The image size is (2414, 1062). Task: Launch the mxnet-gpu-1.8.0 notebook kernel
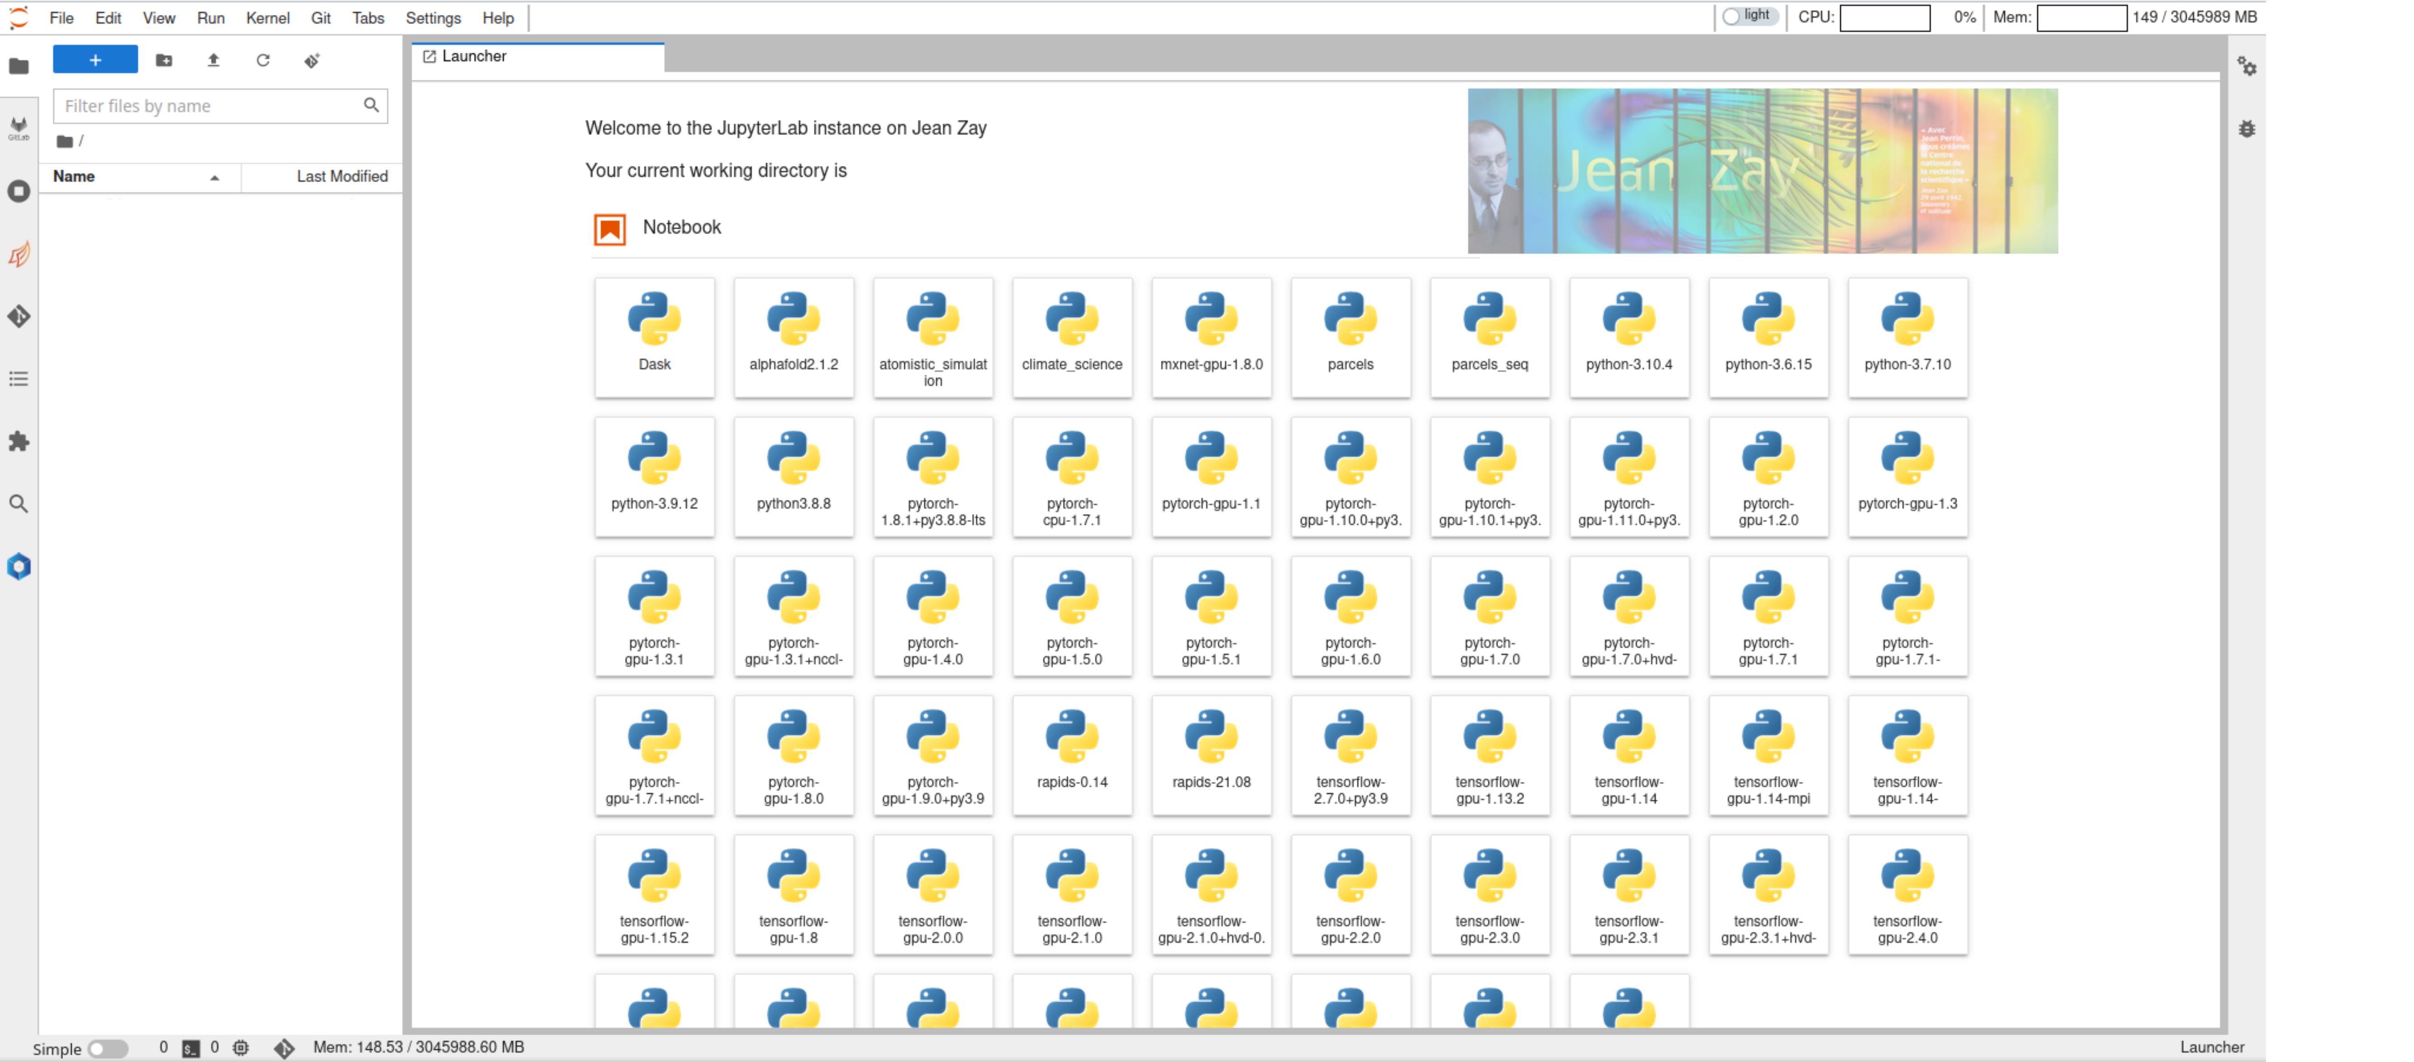[1212, 338]
